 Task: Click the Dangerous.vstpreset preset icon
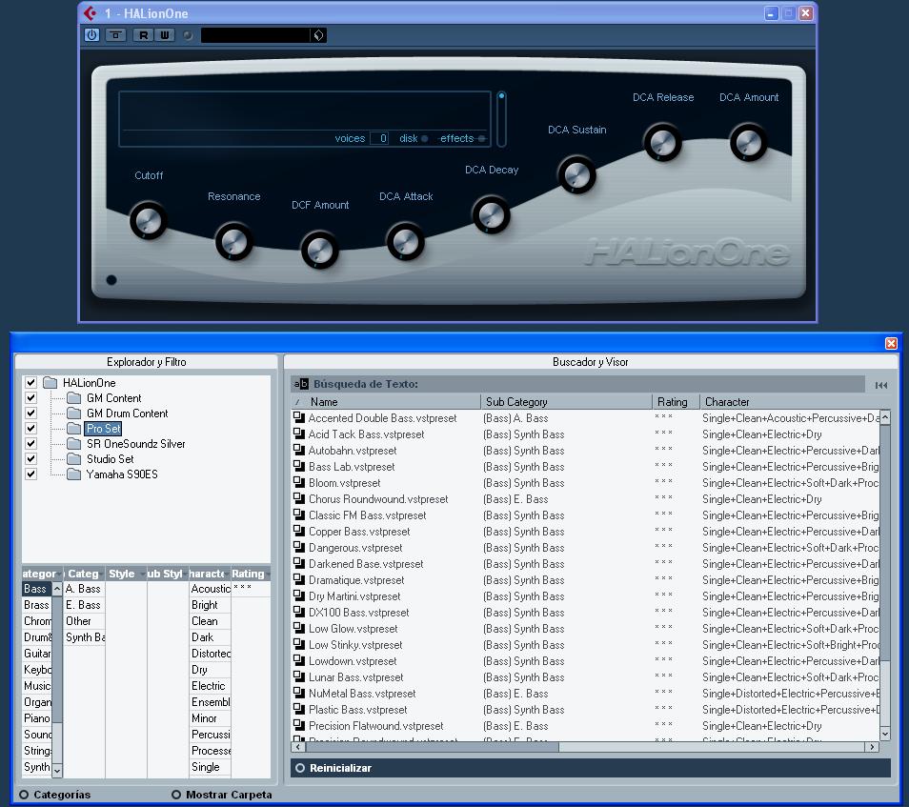point(299,547)
